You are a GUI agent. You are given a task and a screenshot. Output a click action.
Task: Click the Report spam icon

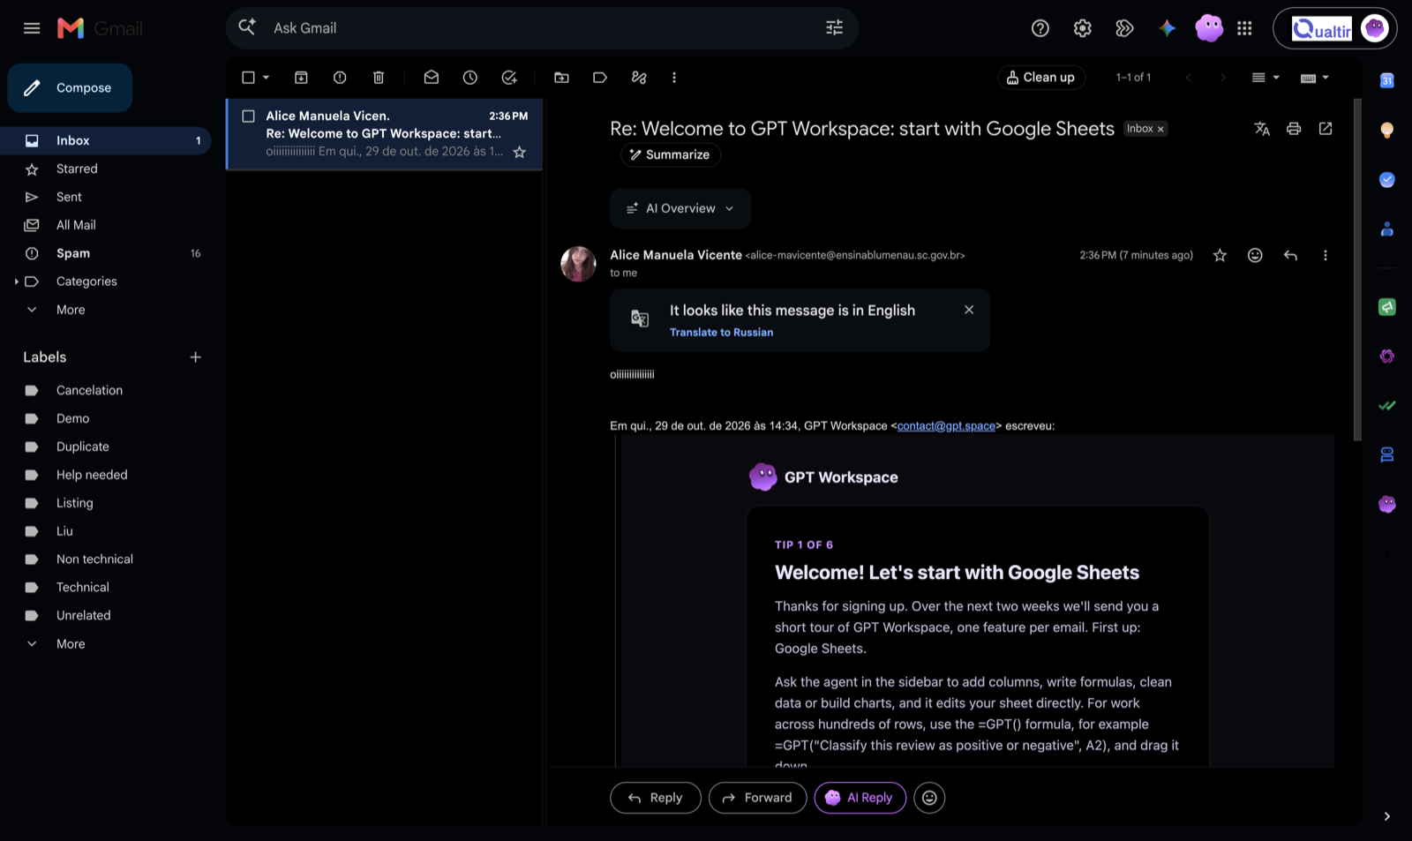pyautogui.click(x=340, y=78)
